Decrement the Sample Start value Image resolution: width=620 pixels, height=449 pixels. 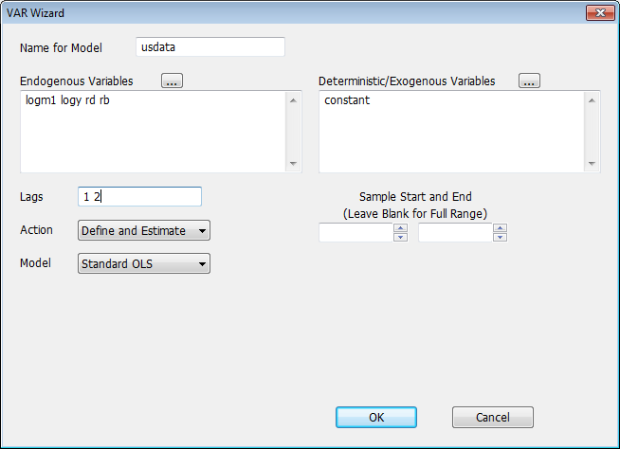[401, 237]
